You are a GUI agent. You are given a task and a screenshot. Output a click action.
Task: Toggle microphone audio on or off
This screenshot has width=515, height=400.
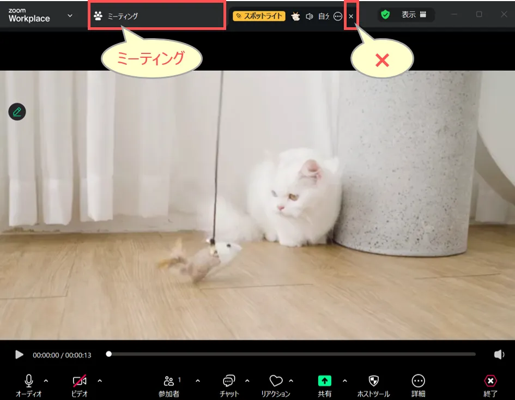28,381
